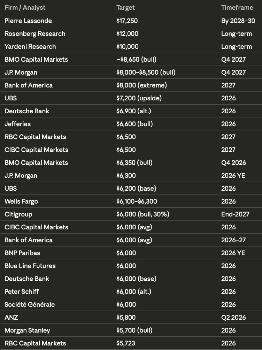This screenshot has width=262, height=350.
Task: Click the $17,250 target value
Action: click(x=127, y=21)
